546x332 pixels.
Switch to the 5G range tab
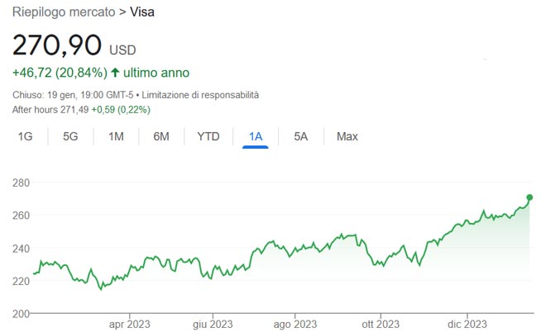click(70, 136)
